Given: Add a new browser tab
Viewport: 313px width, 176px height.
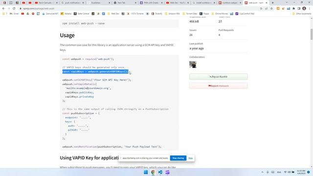Looking at the screenshot, I should (273, 3).
